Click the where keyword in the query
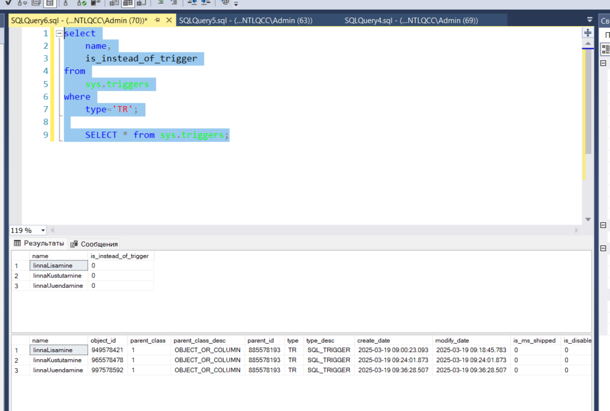Image resolution: width=610 pixels, height=411 pixels. pos(77,96)
